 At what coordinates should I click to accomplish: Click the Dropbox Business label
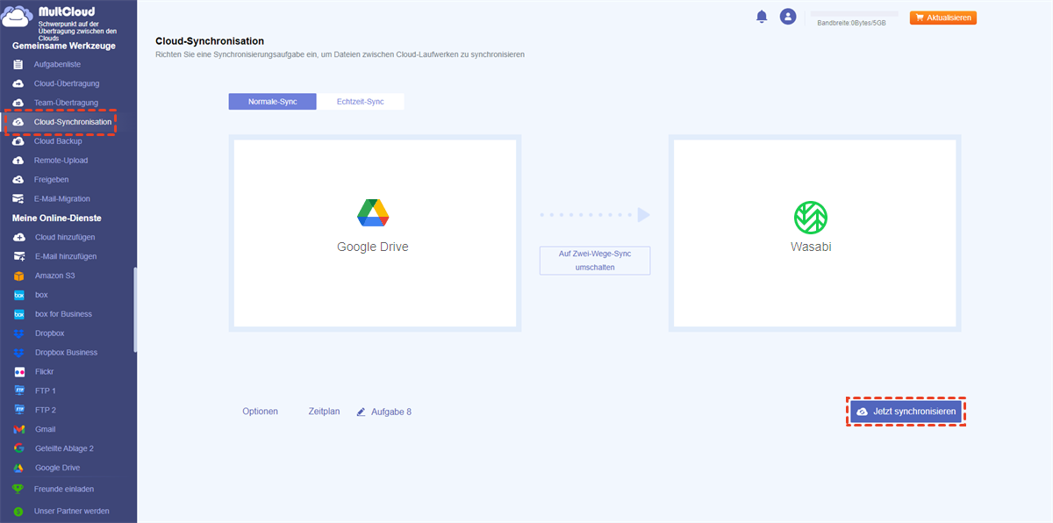pyautogui.click(x=66, y=353)
